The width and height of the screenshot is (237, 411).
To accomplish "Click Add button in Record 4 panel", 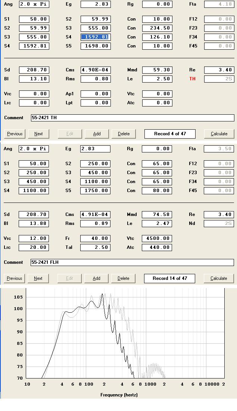I will pos(97,134).
